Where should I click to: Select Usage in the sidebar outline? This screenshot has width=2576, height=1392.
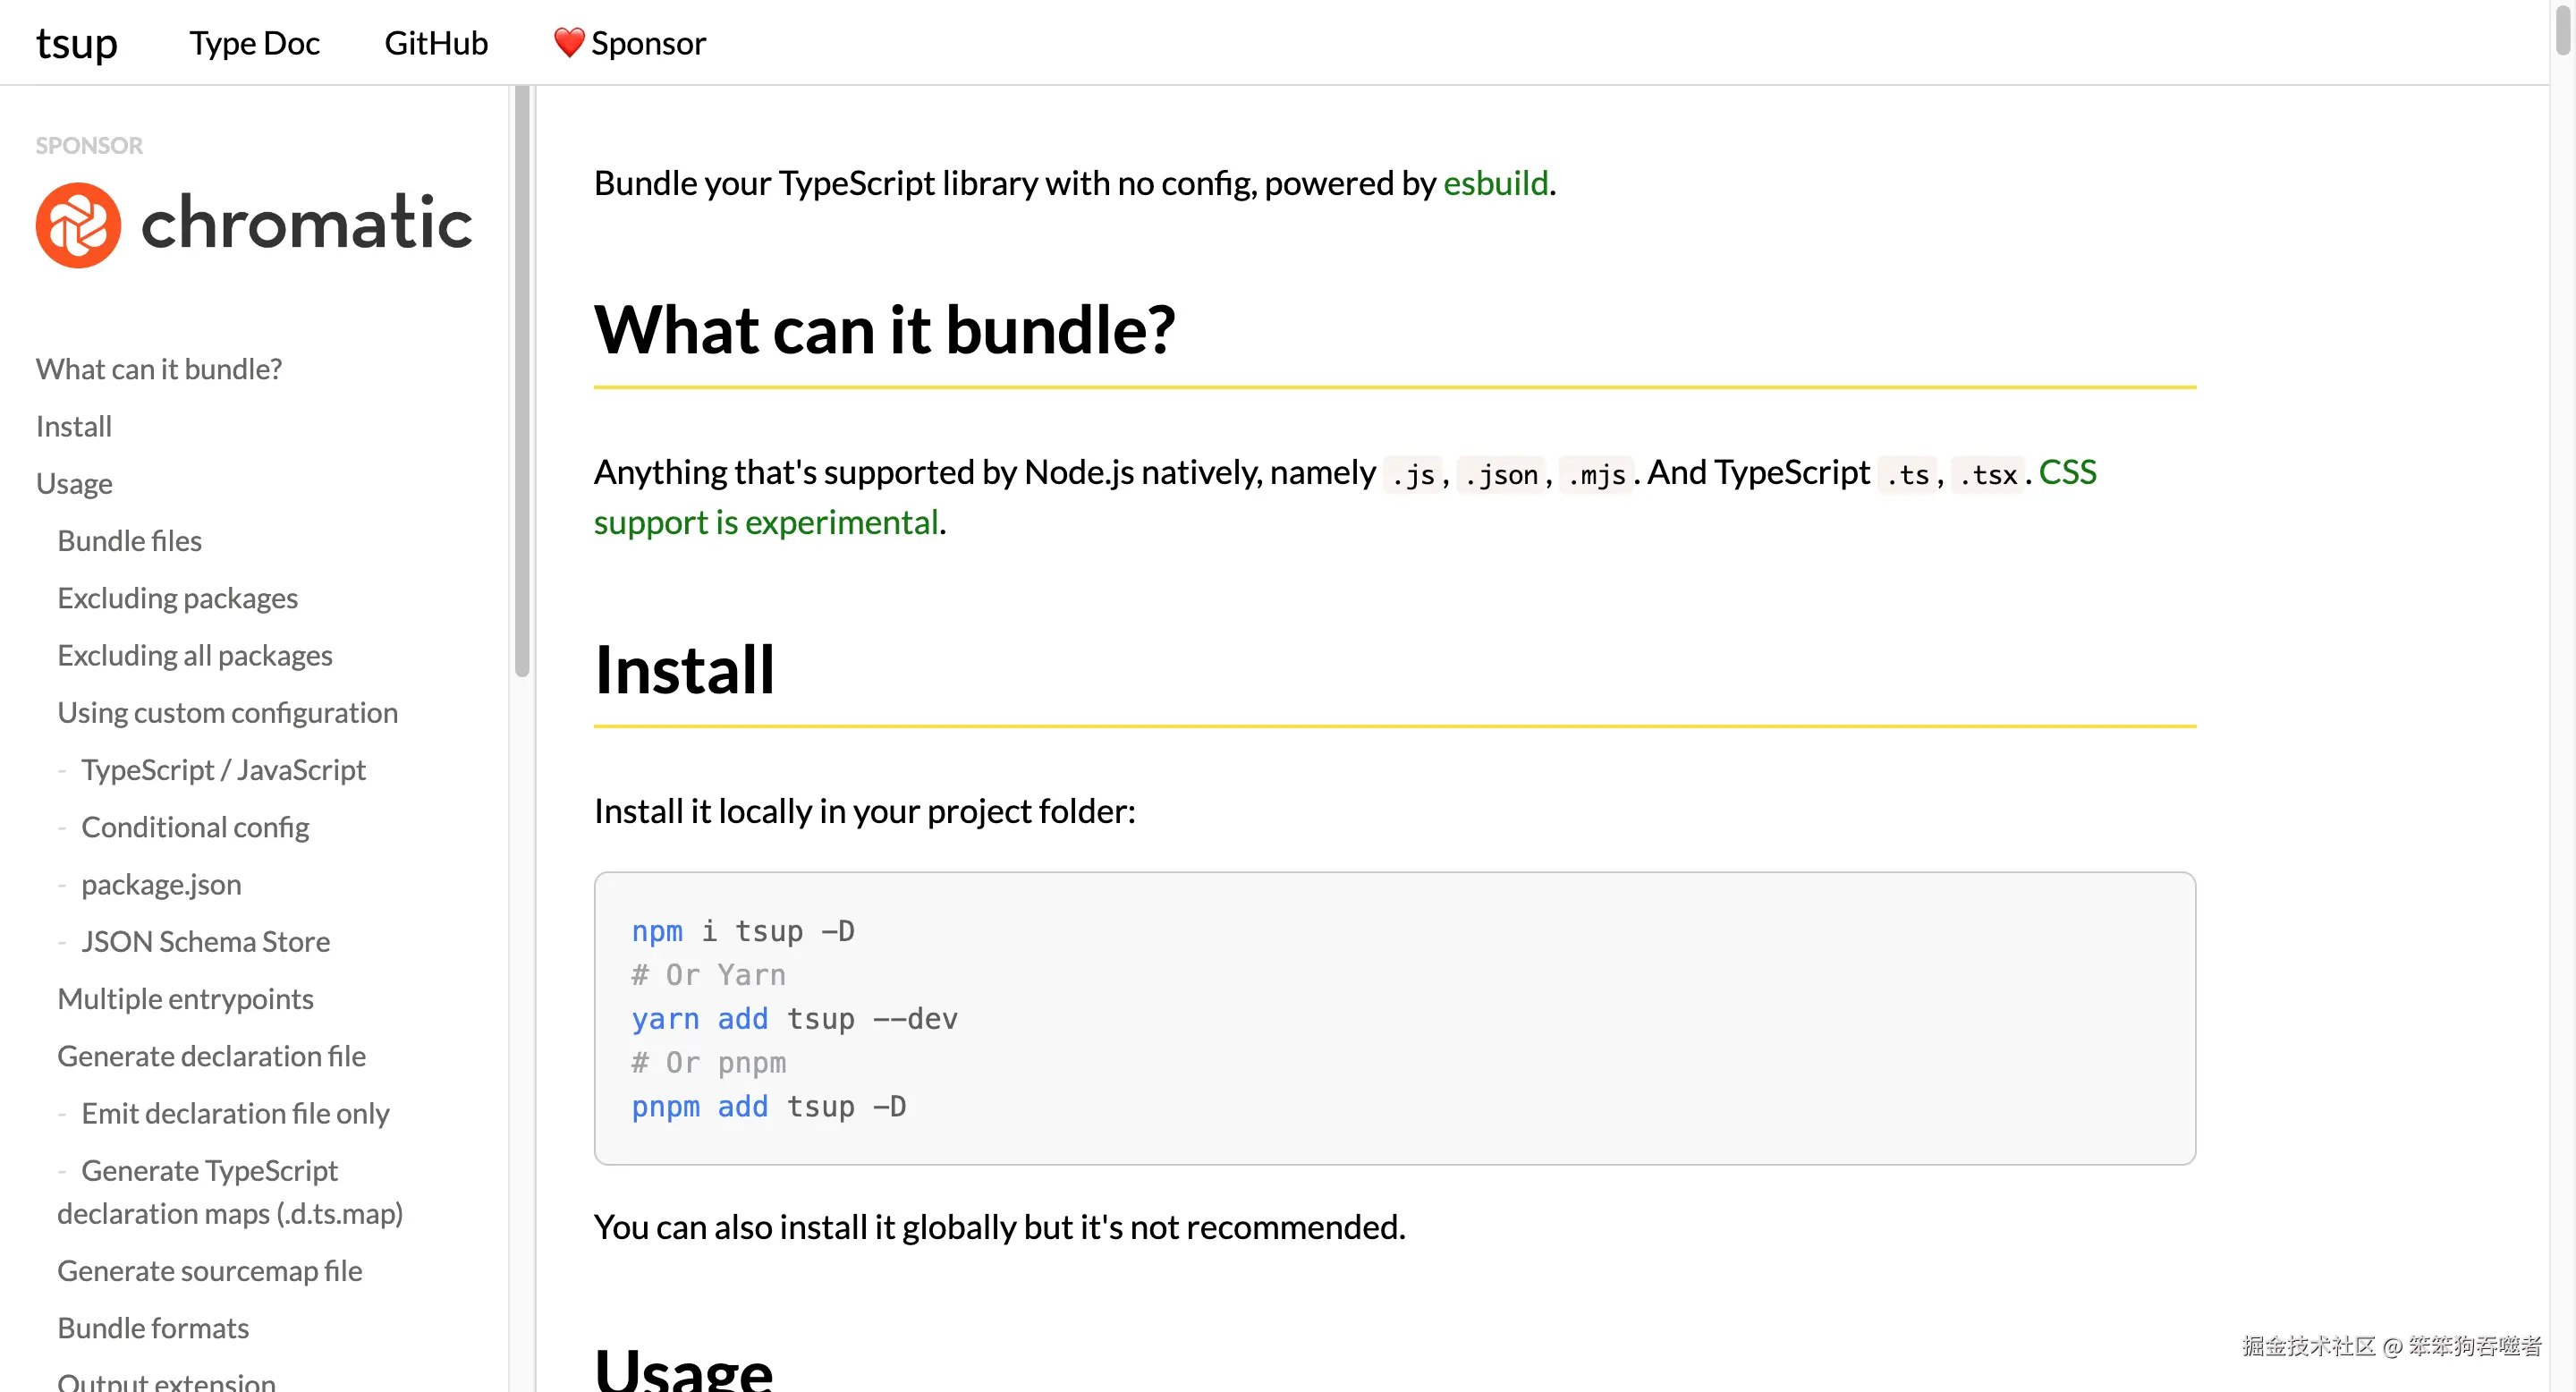74,483
